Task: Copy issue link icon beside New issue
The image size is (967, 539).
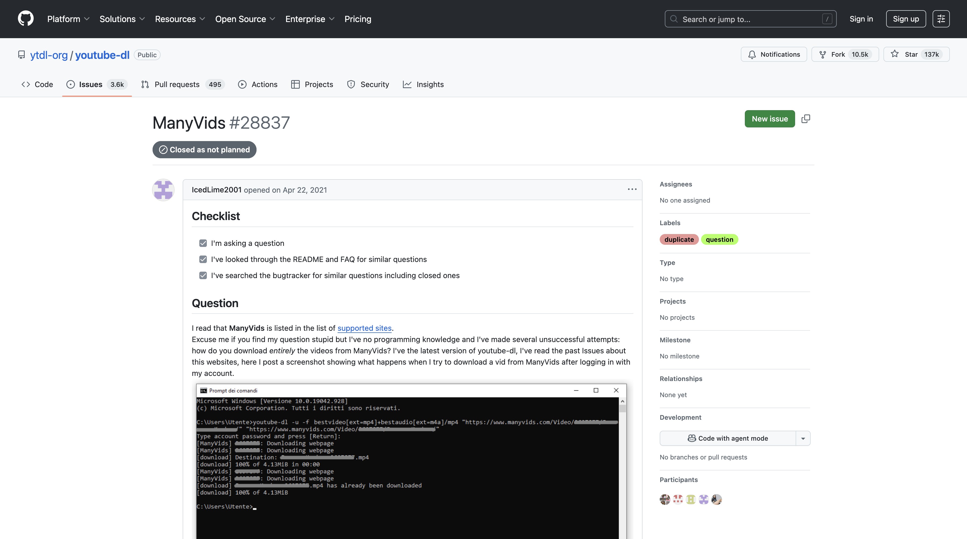Action: [x=806, y=119]
